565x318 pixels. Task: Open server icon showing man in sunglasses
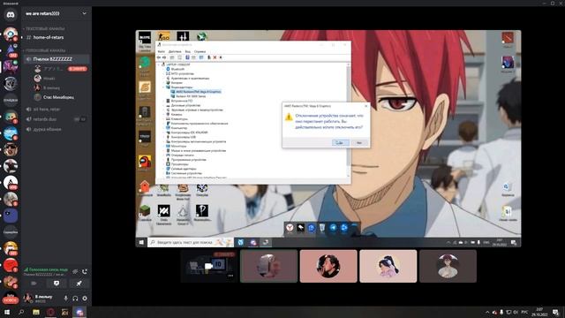coord(11,149)
